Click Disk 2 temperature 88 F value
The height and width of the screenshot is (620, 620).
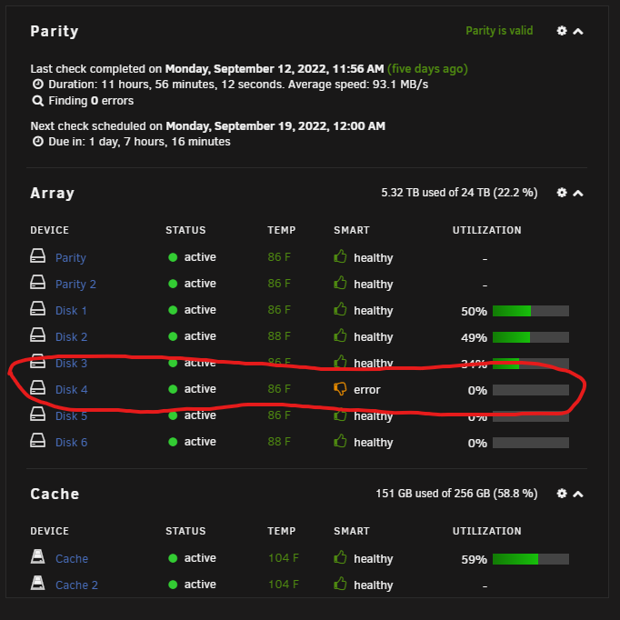279,336
